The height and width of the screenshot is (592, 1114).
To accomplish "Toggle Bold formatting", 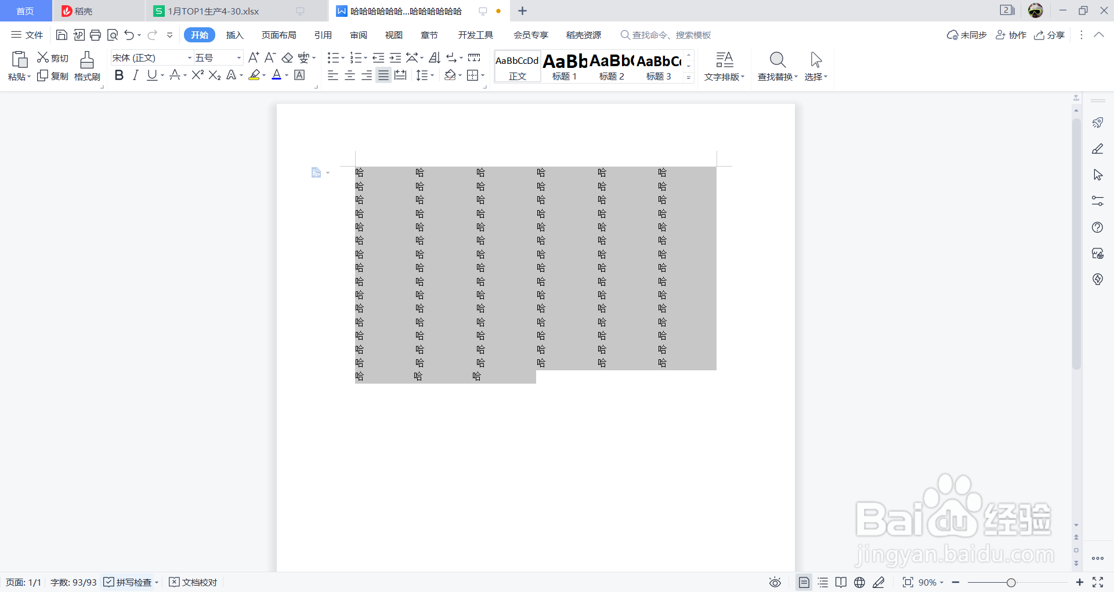I will pyautogui.click(x=119, y=75).
